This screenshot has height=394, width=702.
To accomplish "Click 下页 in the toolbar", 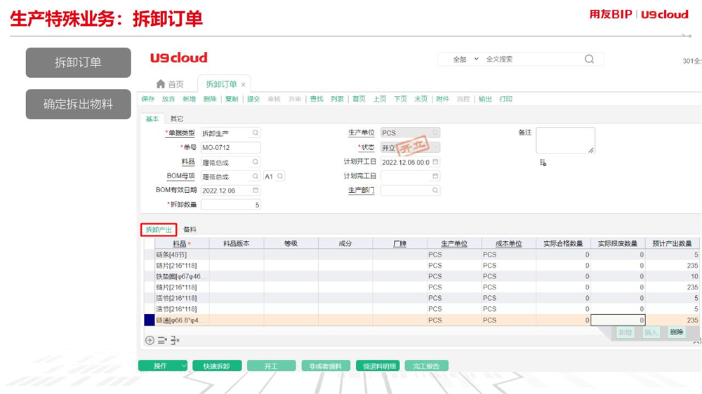I will pyautogui.click(x=400, y=99).
